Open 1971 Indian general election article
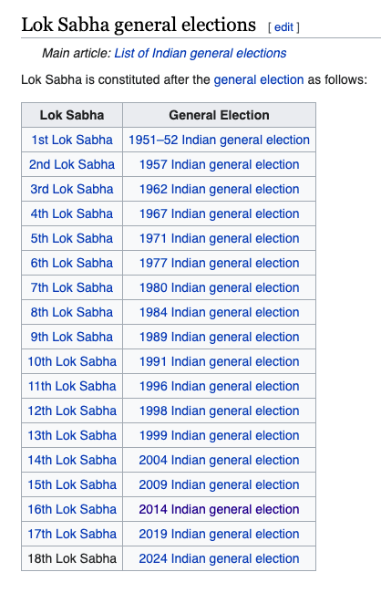This screenshot has width=381, height=593. tap(220, 238)
